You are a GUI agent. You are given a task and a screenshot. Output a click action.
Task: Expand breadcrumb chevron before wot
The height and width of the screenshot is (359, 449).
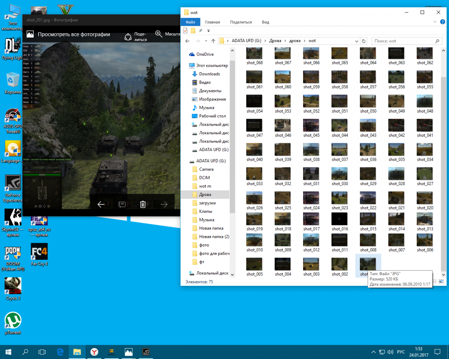[304, 41]
